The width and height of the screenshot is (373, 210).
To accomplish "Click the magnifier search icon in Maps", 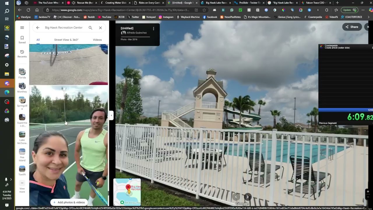I will click(90, 28).
